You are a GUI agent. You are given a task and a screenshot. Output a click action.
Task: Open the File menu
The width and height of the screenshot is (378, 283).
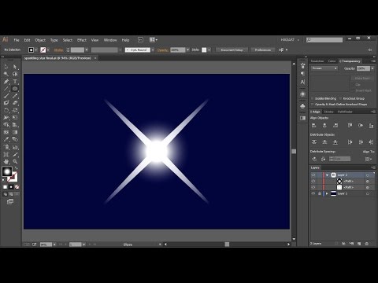[x=17, y=40]
